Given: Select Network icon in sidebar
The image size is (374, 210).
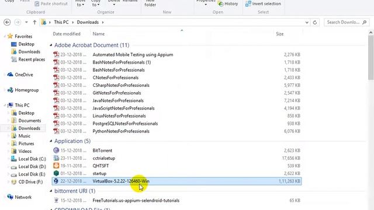Looking at the screenshot, I should pyautogui.click(x=10, y=197).
